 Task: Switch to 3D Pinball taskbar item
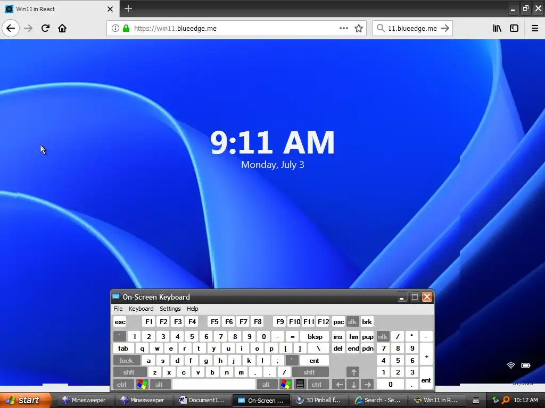(x=318, y=400)
